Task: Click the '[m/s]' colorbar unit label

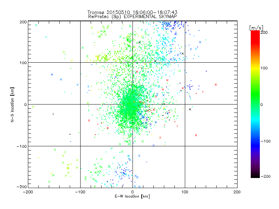Action: click(x=256, y=28)
